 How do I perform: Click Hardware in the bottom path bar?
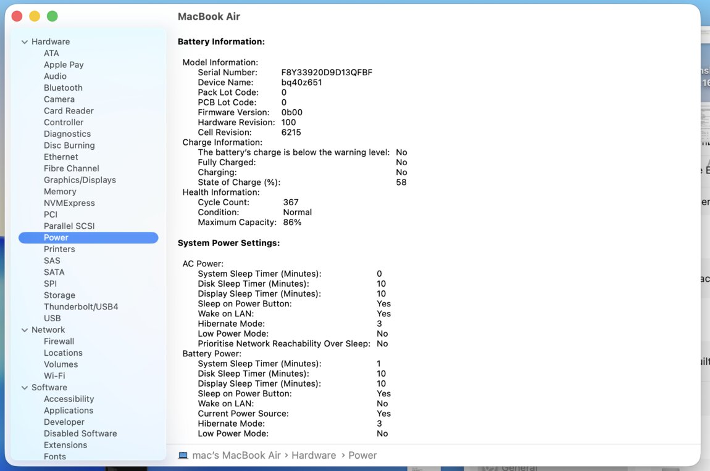(x=314, y=456)
